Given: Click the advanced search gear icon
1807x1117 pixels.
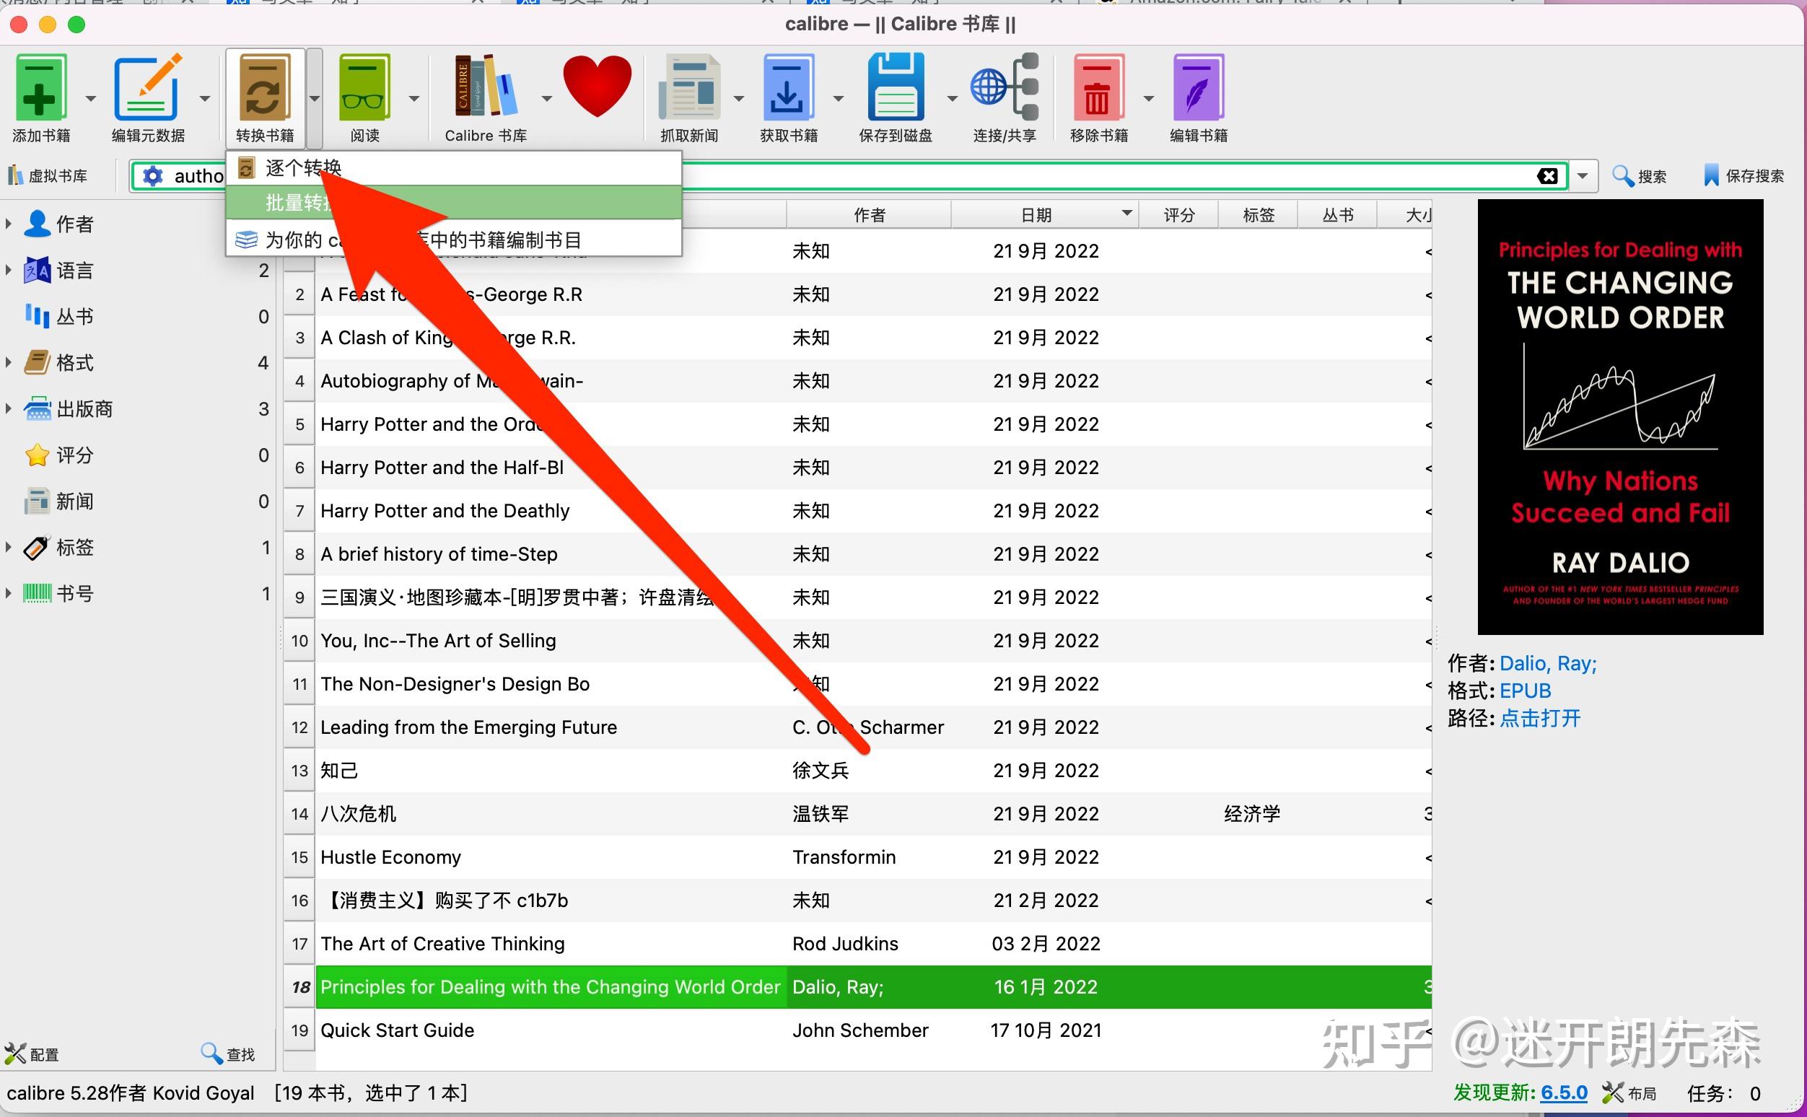Looking at the screenshot, I should (x=152, y=176).
